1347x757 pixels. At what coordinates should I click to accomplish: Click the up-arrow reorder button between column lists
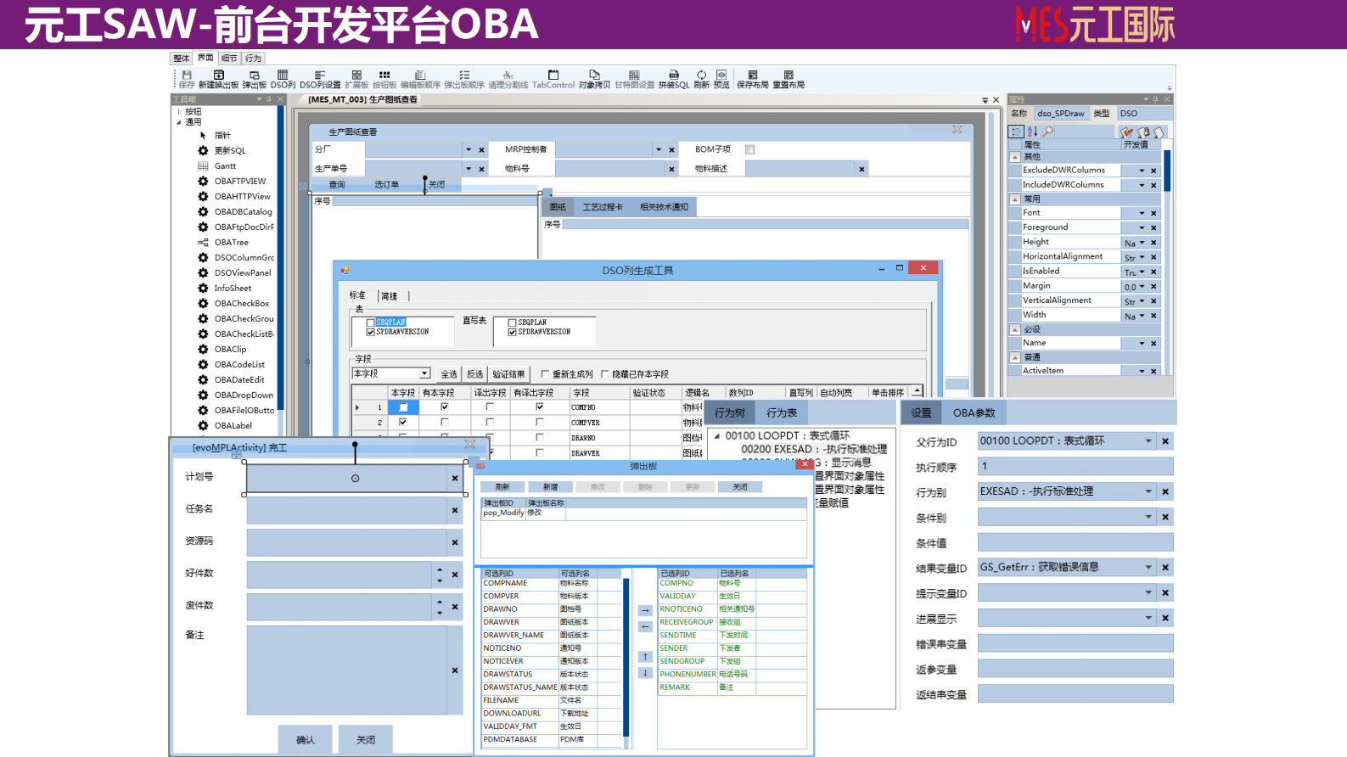(x=645, y=657)
